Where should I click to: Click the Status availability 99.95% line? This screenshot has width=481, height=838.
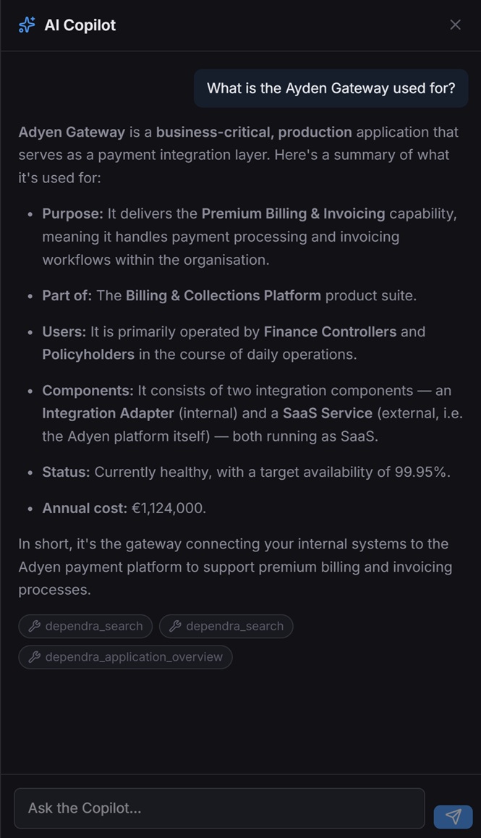[247, 473]
